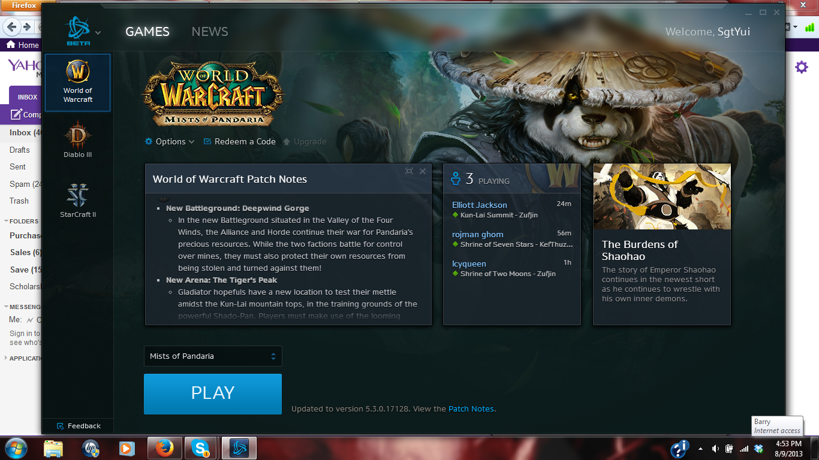Image resolution: width=819 pixels, height=460 pixels.
Task: Open the Mists of Pandaria version dropdown
Action: (x=213, y=356)
